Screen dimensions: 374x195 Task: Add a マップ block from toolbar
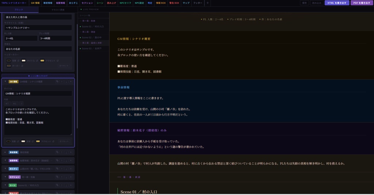click(x=186, y=3)
